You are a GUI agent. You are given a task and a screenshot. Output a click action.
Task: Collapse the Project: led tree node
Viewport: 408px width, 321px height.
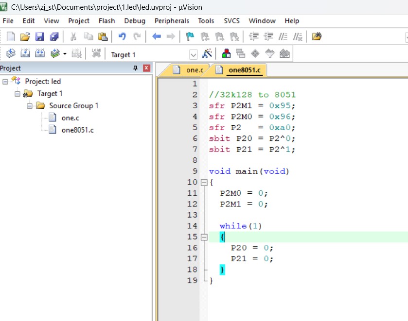pyautogui.click(x=5, y=82)
